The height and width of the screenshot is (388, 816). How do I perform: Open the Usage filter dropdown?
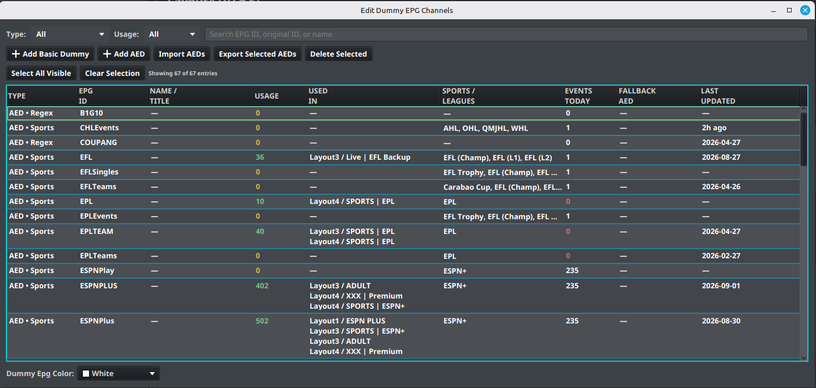click(x=171, y=34)
